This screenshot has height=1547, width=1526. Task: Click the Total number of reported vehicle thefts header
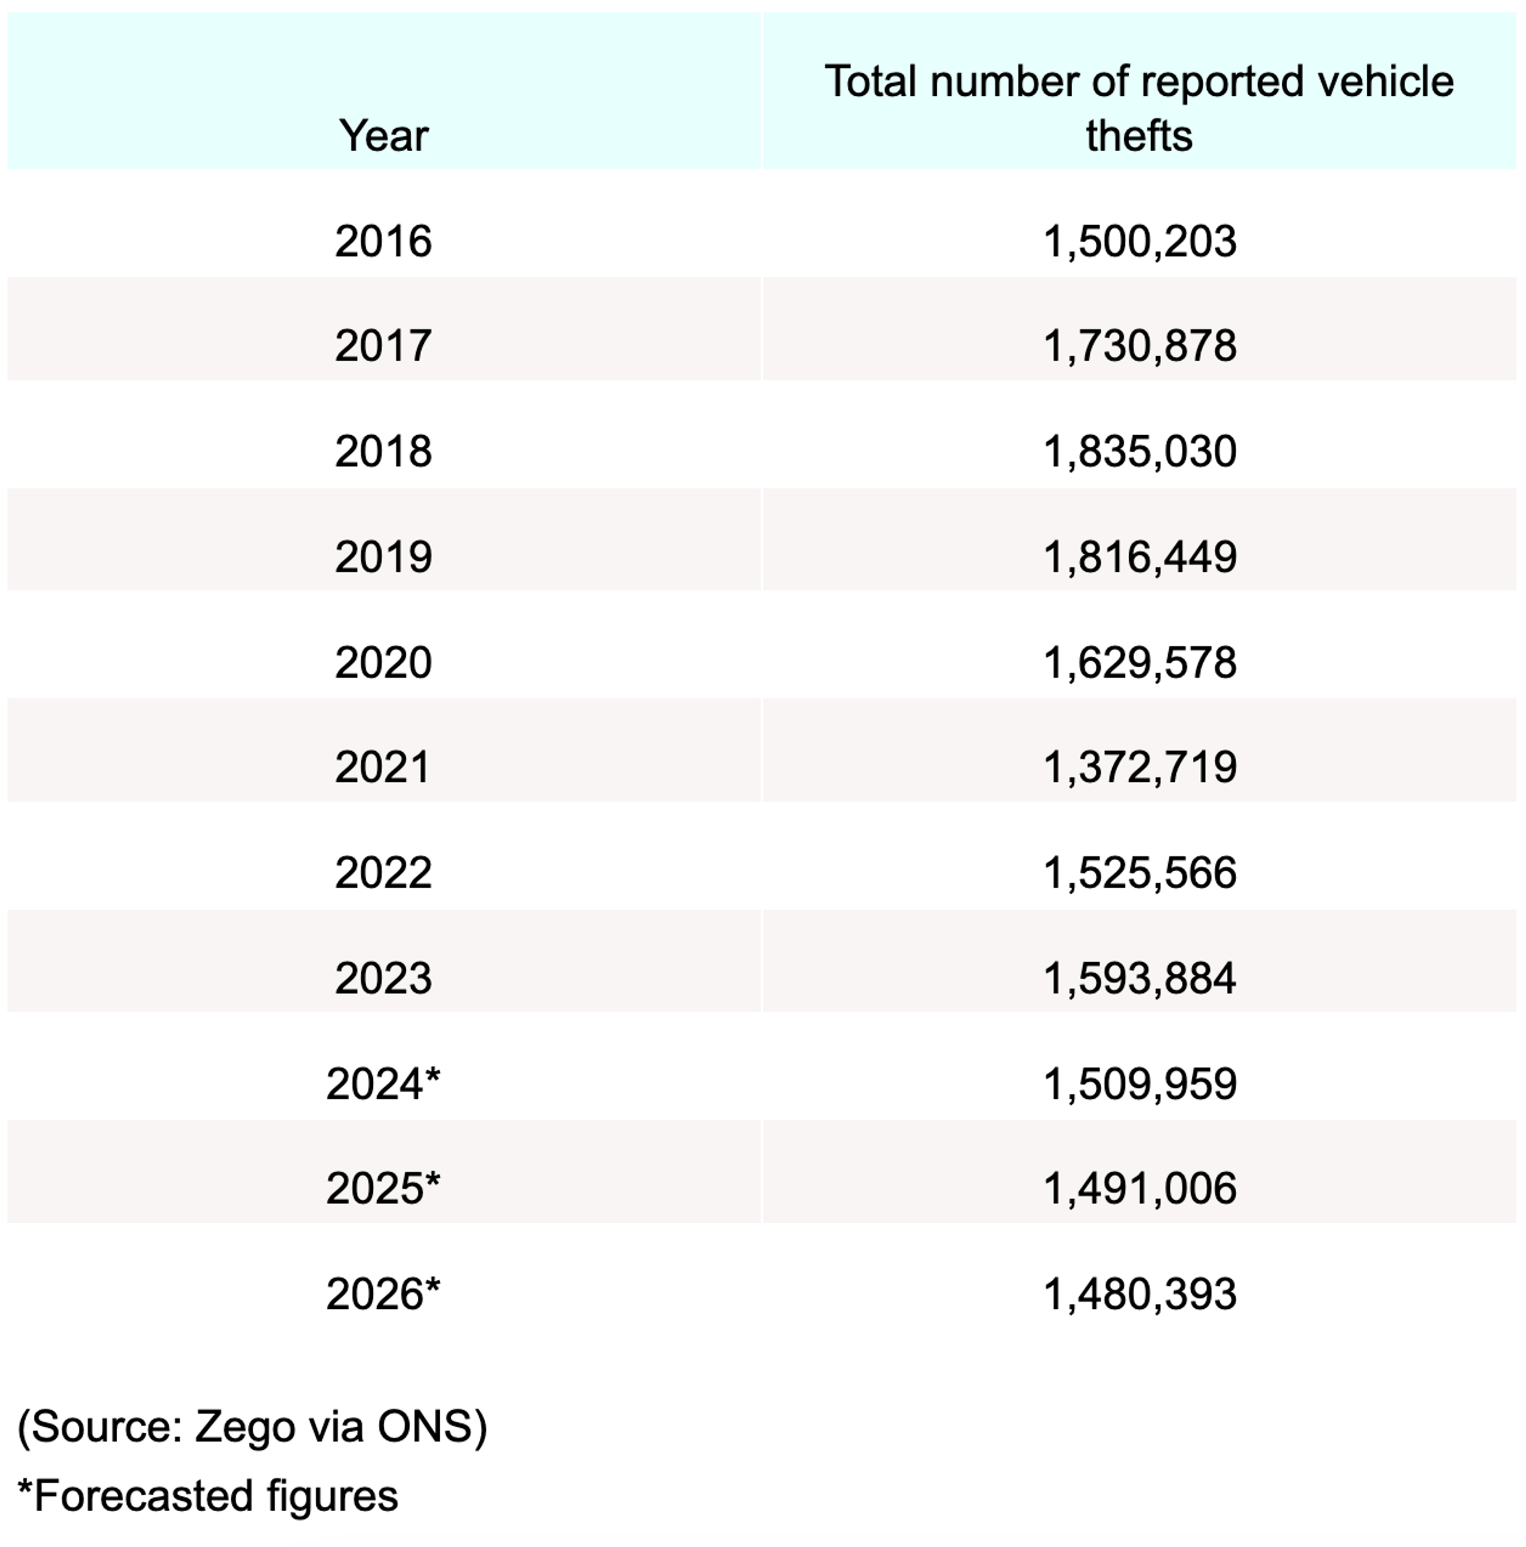pos(1138,108)
